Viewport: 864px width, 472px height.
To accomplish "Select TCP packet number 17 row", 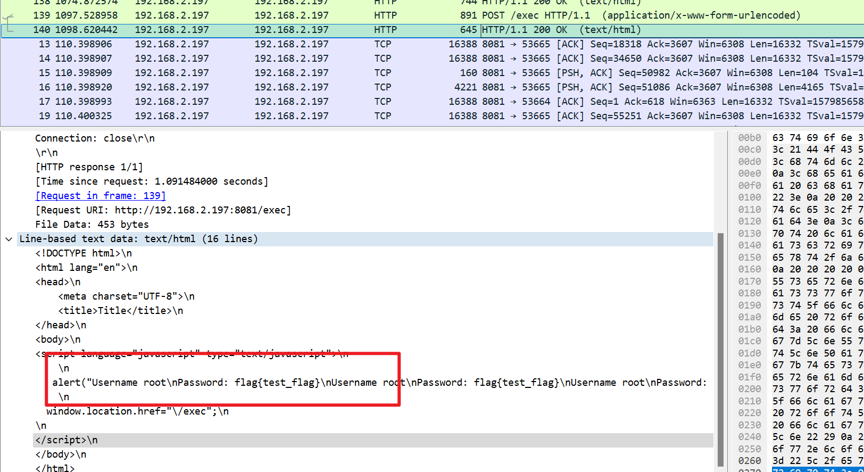I will tap(432, 102).
